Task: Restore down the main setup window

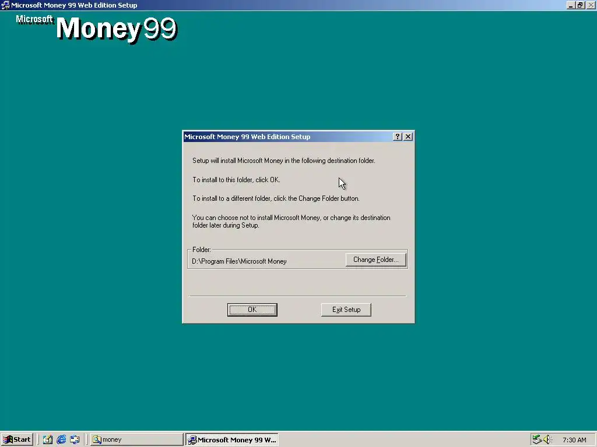Action: [x=580, y=5]
